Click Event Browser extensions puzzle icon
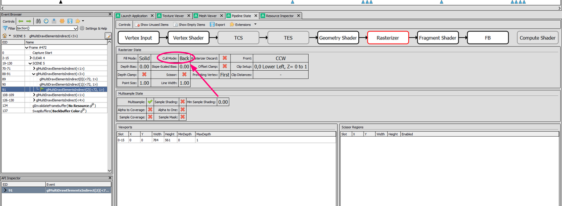This screenshot has height=206, width=562. (x=77, y=21)
